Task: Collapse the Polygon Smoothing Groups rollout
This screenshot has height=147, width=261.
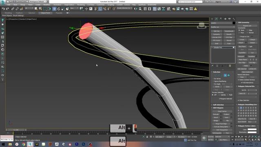Action: click(247, 105)
